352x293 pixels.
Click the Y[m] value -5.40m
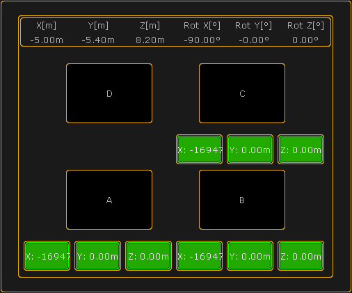click(98, 40)
